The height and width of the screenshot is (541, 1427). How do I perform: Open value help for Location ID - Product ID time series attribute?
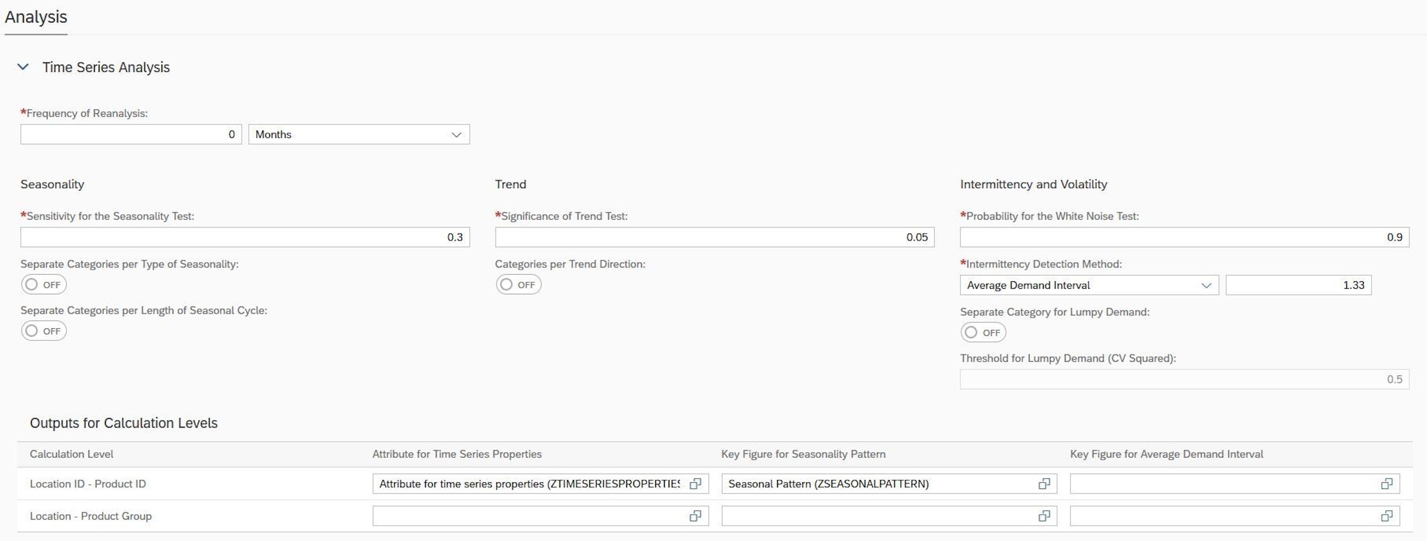pos(695,484)
